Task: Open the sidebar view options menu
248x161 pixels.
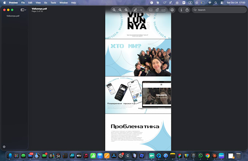Action: pyautogui.click(x=23, y=10)
